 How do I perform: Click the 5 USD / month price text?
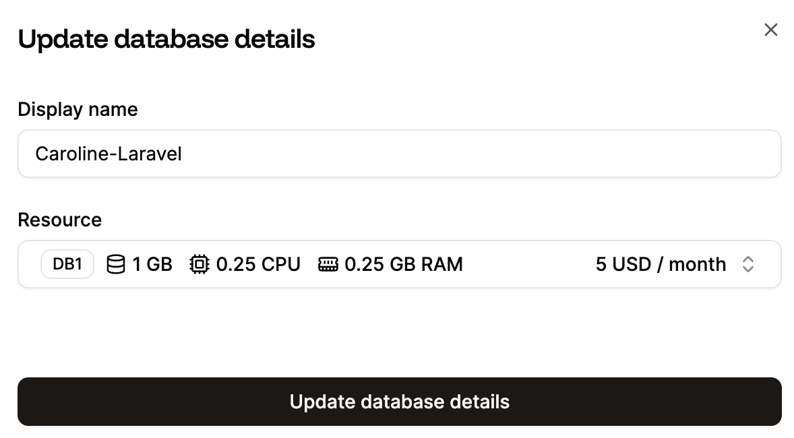[x=661, y=264]
